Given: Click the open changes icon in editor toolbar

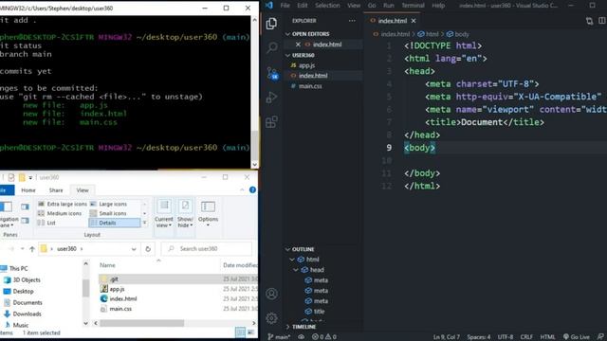Looking at the screenshot, I should 589,21.
